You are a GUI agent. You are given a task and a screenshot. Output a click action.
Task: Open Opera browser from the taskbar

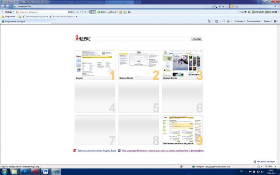[35, 172]
